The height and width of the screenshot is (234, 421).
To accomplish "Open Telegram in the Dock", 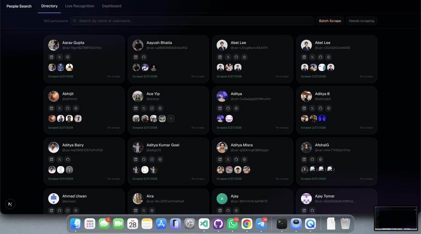I will [261, 223].
